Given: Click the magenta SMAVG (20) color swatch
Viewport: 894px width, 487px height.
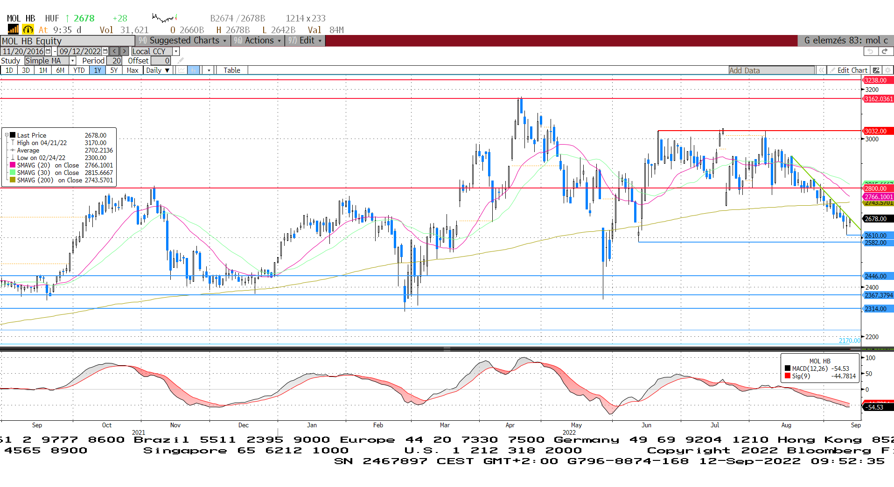Looking at the screenshot, I should 13,165.
